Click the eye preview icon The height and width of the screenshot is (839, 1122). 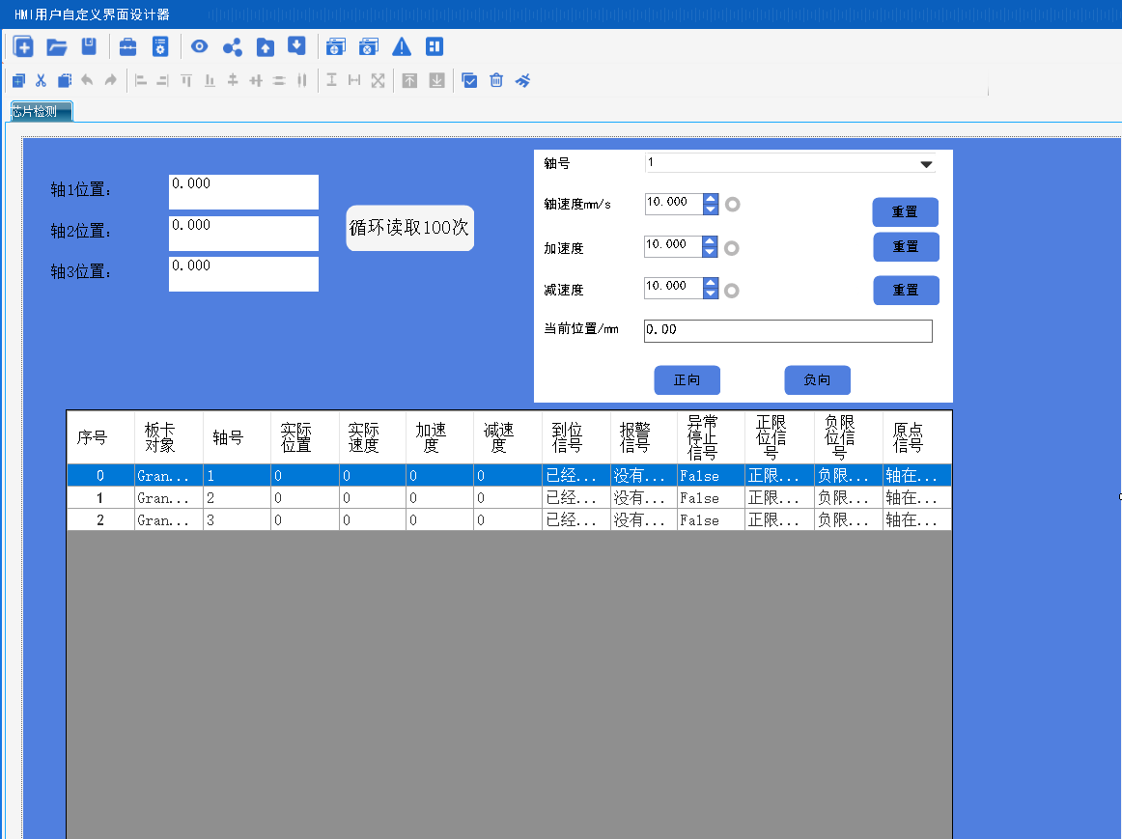click(x=200, y=46)
